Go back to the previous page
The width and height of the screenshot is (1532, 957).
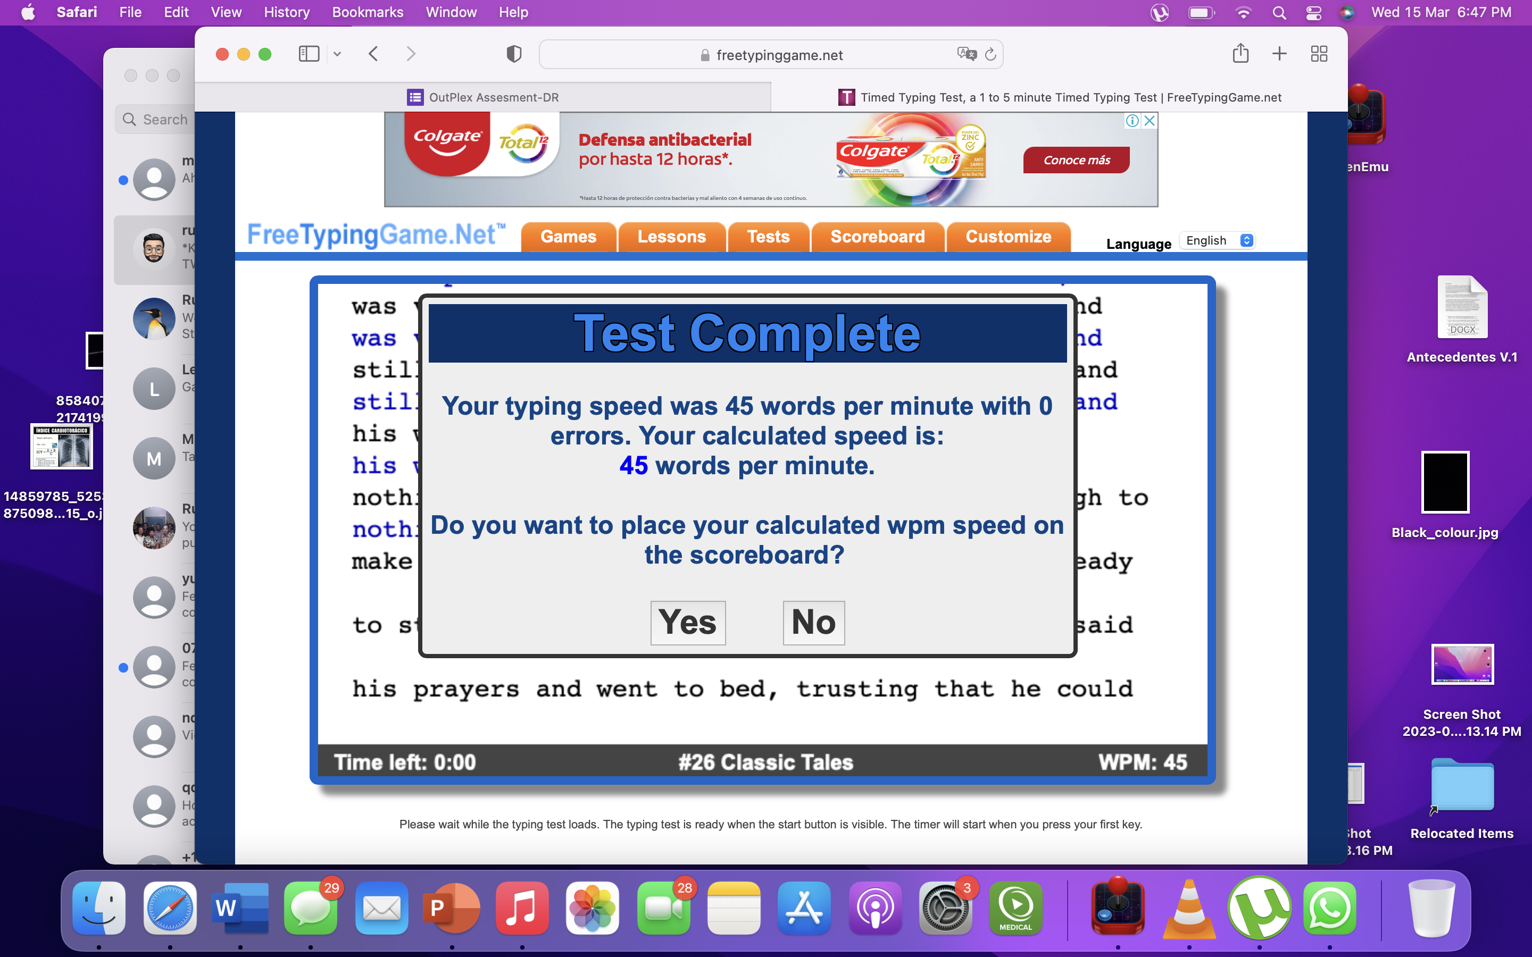tap(373, 54)
